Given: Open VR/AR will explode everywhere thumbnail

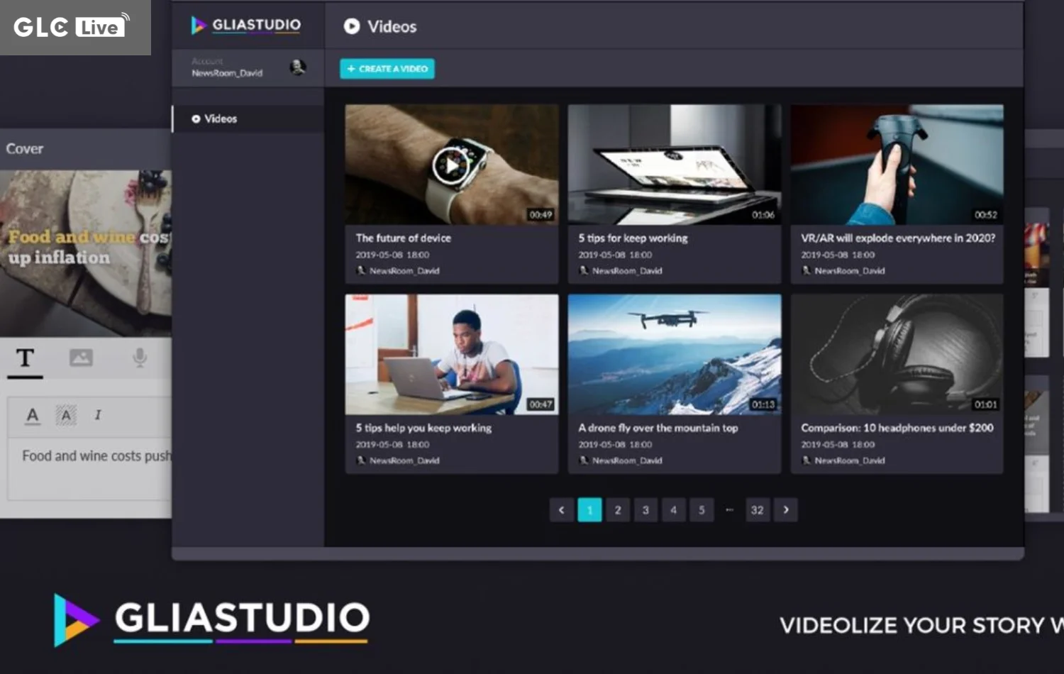Looking at the screenshot, I should [x=897, y=165].
